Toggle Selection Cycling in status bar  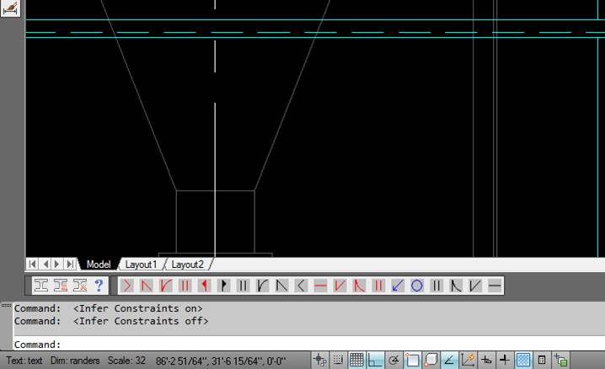(560, 360)
